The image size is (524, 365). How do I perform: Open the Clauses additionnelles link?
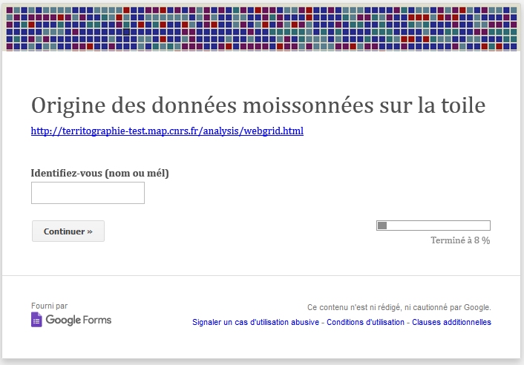451,322
